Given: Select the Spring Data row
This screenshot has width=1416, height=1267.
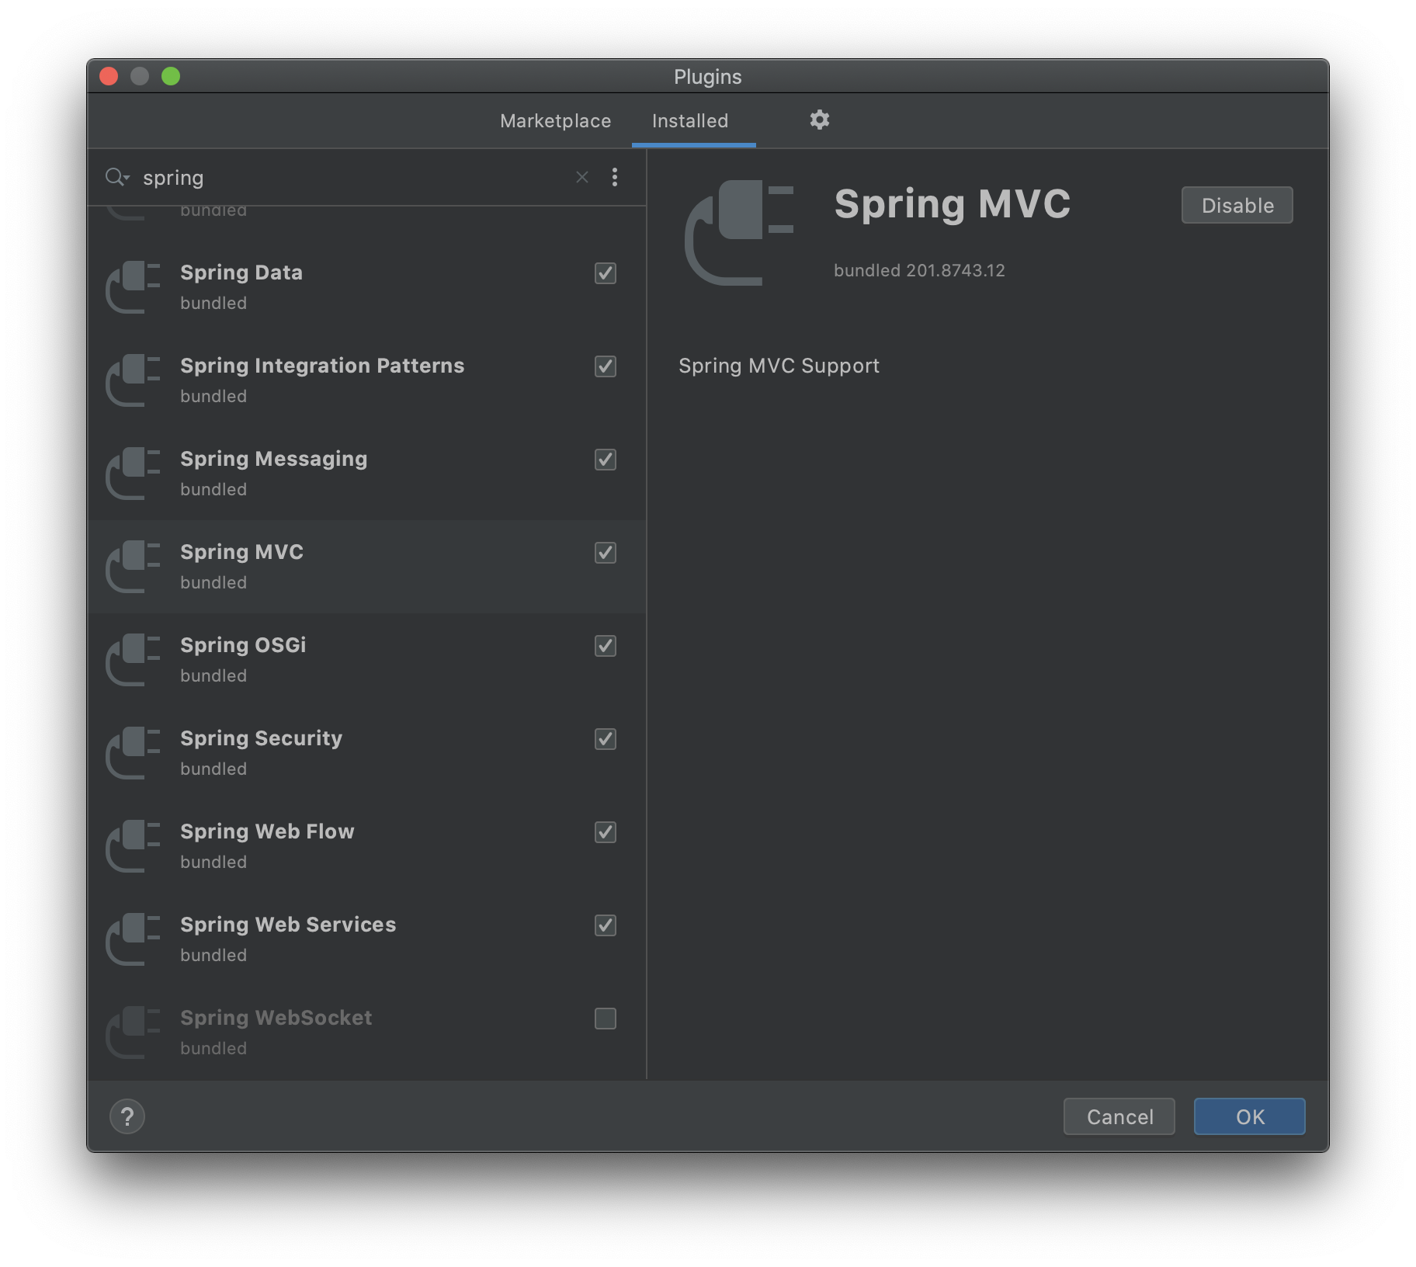Looking at the screenshot, I should (x=367, y=287).
